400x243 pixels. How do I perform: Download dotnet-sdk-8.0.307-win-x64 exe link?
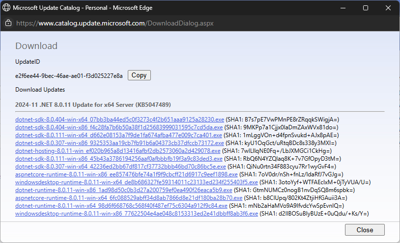[120, 167]
